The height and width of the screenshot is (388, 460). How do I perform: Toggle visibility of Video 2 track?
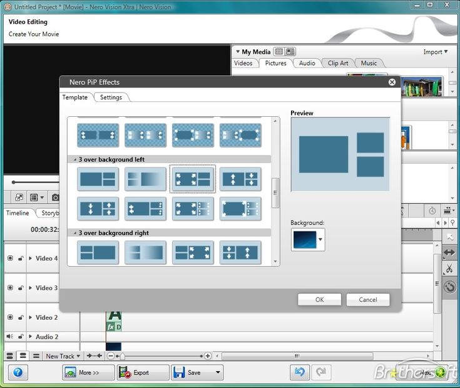coord(10,317)
